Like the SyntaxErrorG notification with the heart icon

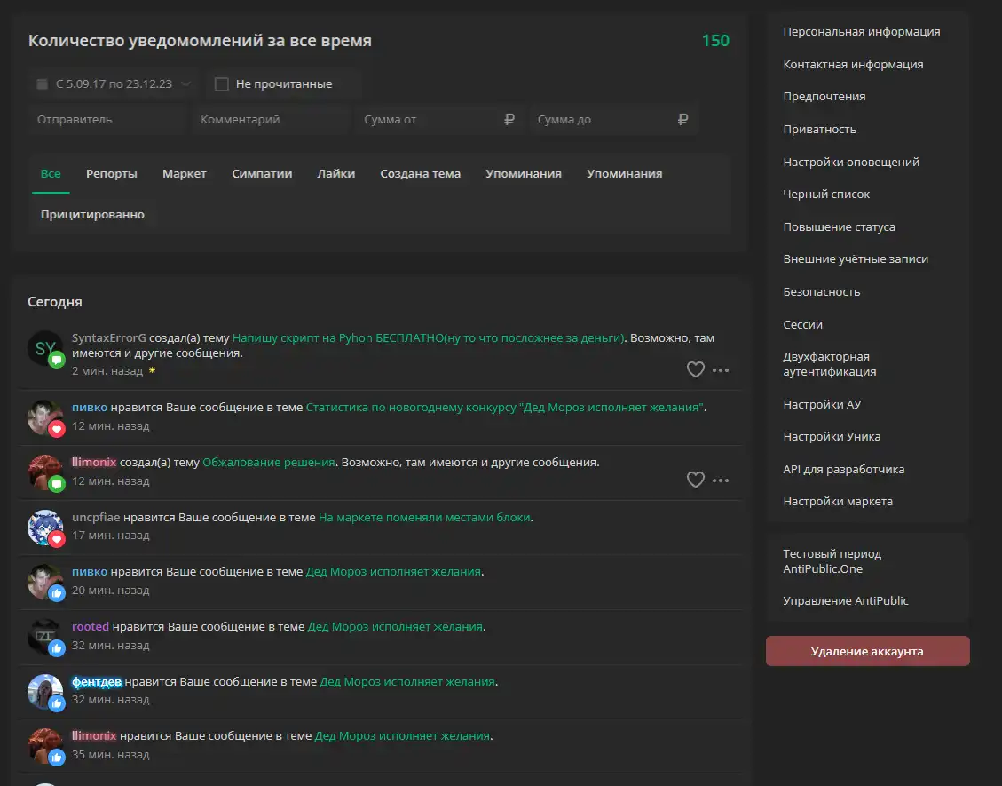pyautogui.click(x=695, y=369)
